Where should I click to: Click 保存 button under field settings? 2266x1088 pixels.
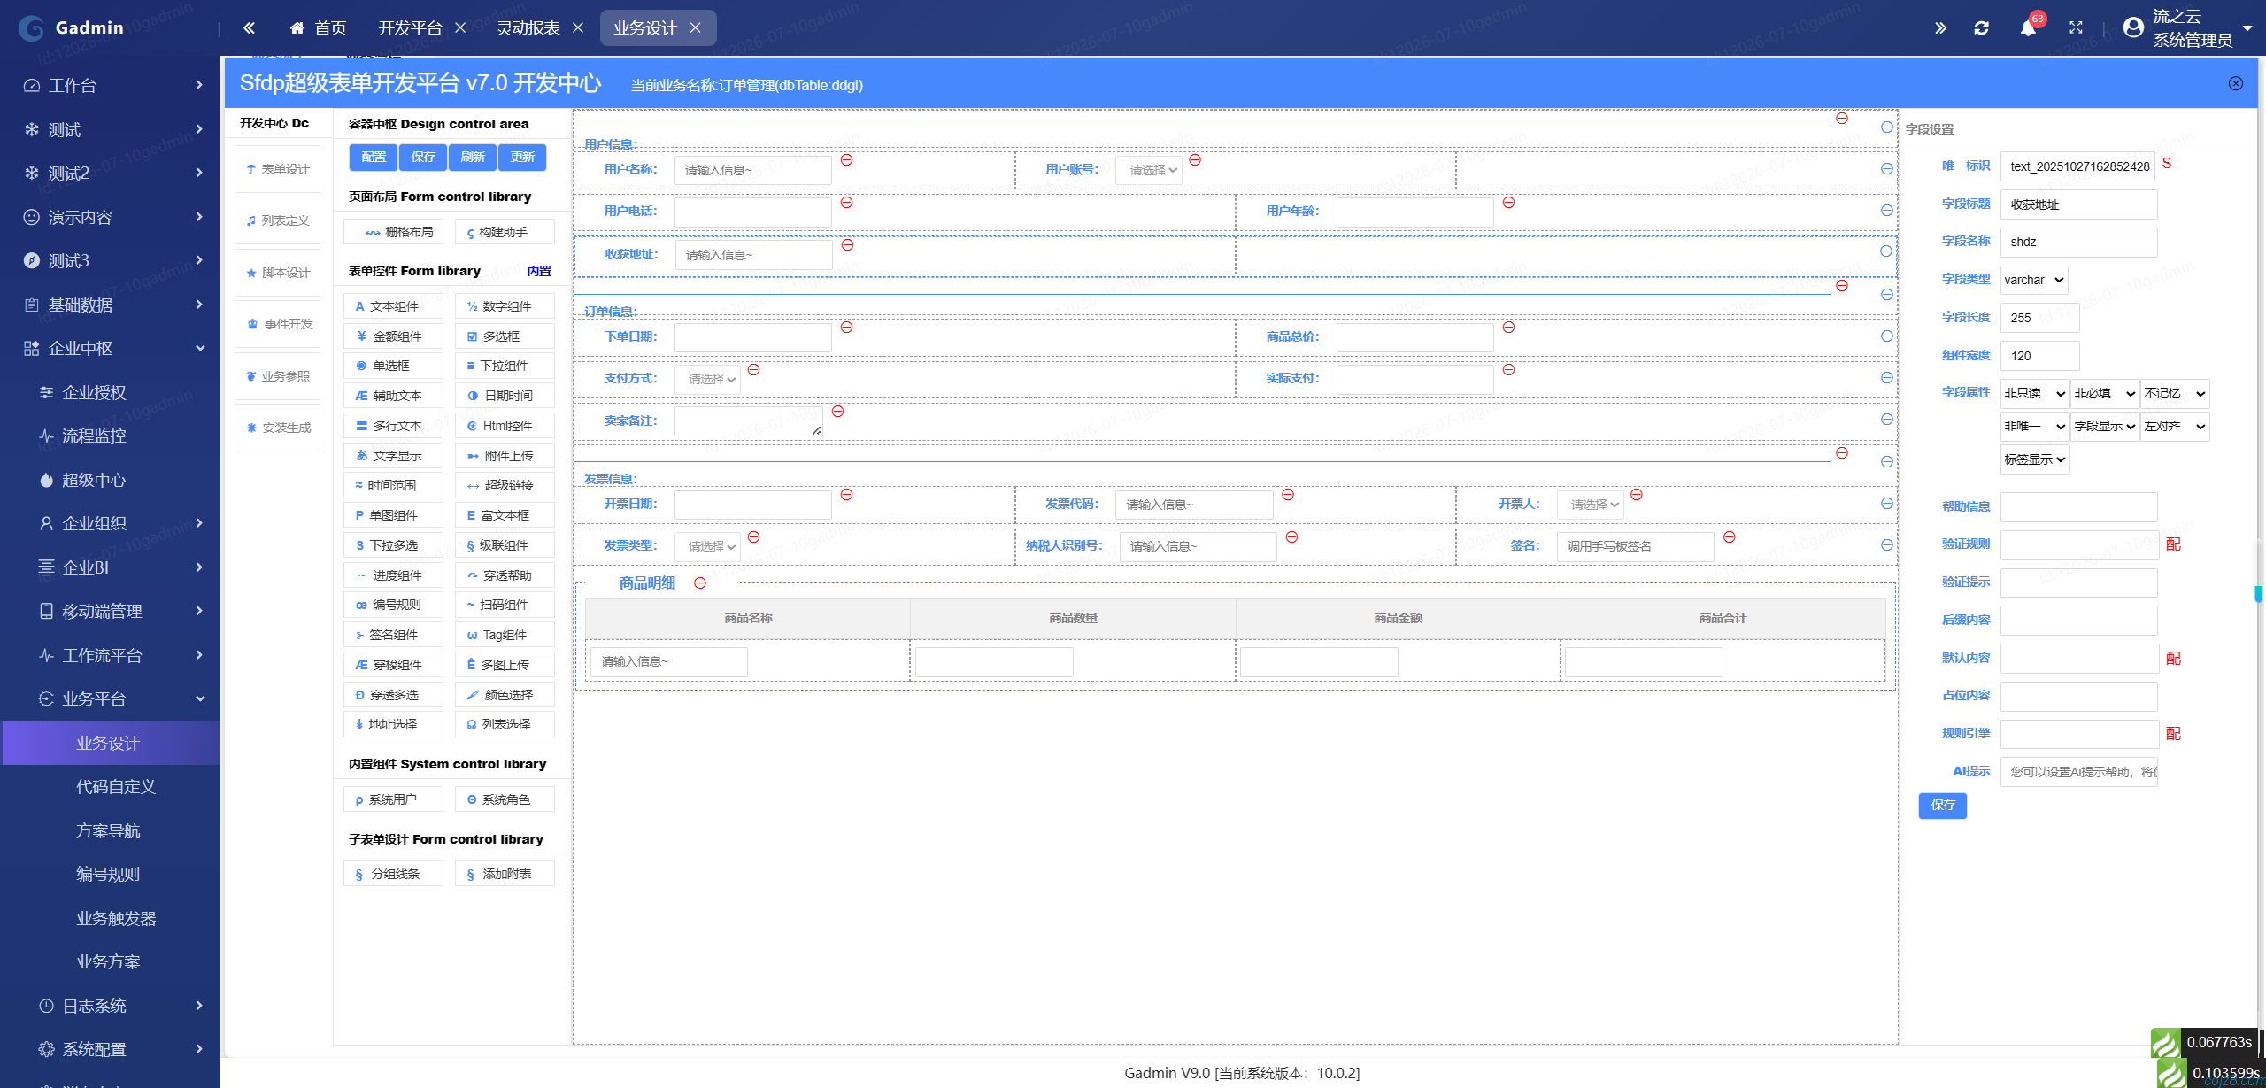pyautogui.click(x=1943, y=805)
